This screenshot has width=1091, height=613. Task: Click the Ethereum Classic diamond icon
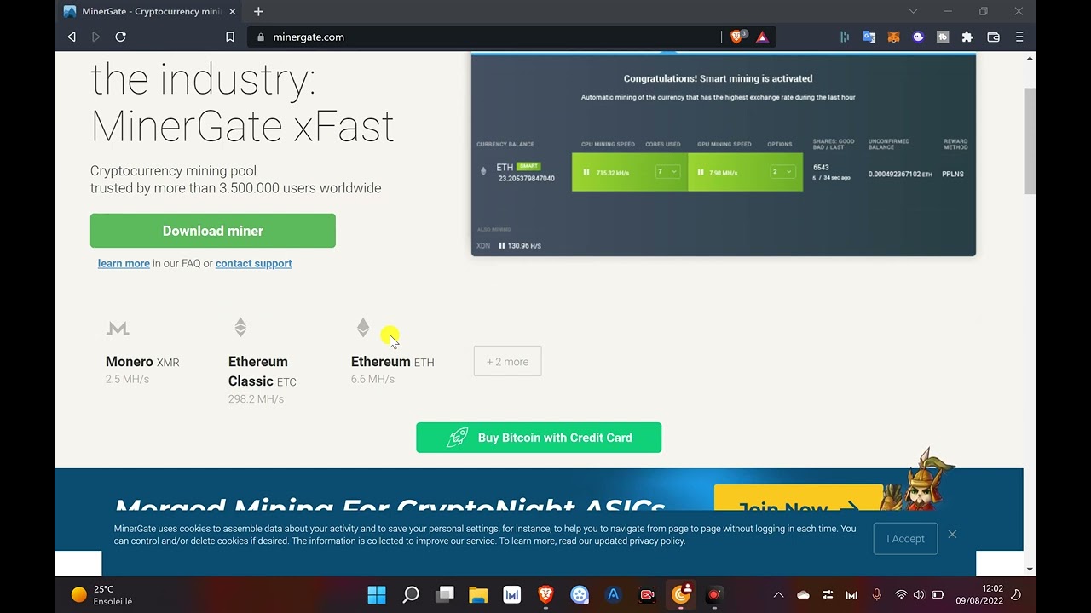240,327
